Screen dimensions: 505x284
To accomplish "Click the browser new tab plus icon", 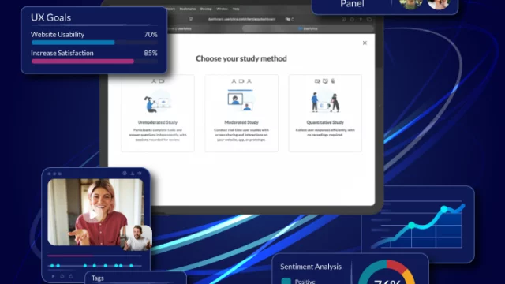I will click(361, 19).
